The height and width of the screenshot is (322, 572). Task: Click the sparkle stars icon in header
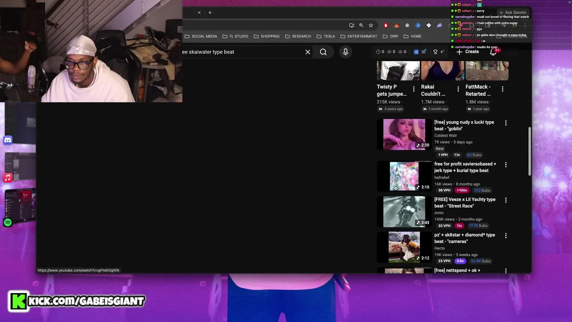[442, 52]
